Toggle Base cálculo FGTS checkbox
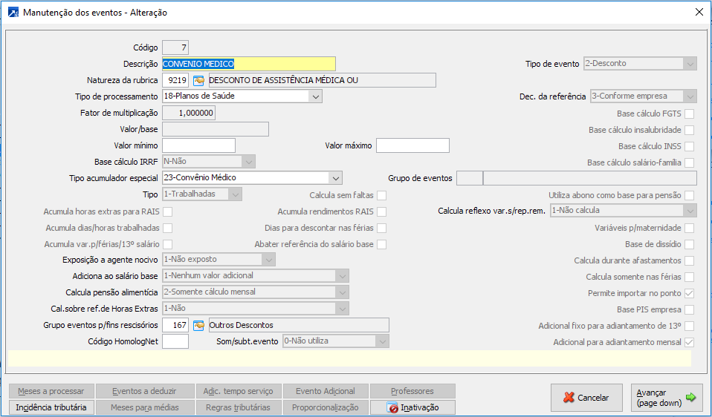 (689, 114)
